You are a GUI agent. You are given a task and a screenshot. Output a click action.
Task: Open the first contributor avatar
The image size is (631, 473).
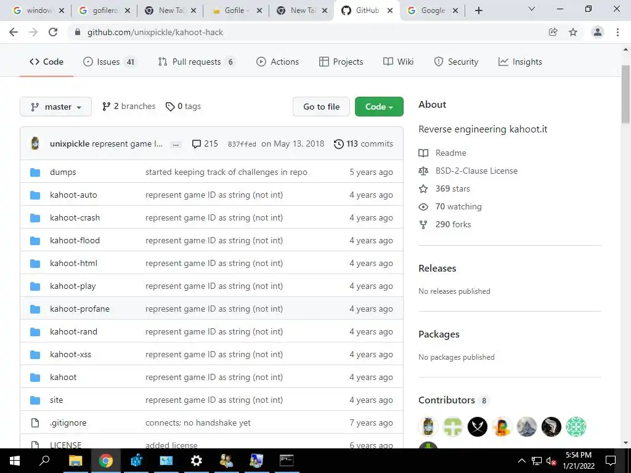pyautogui.click(x=428, y=427)
